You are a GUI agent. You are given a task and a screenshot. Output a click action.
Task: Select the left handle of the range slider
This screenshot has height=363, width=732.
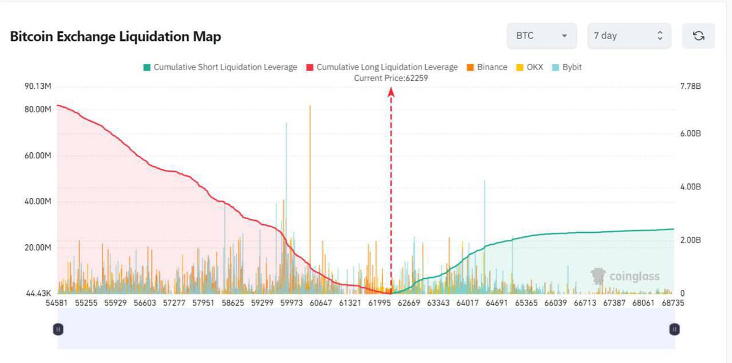click(x=58, y=329)
